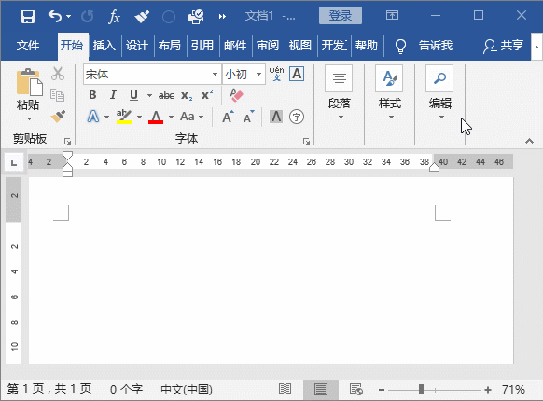
Task: Save the document with the floppy icon
Action: pyautogui.click(x=28, y=16)
